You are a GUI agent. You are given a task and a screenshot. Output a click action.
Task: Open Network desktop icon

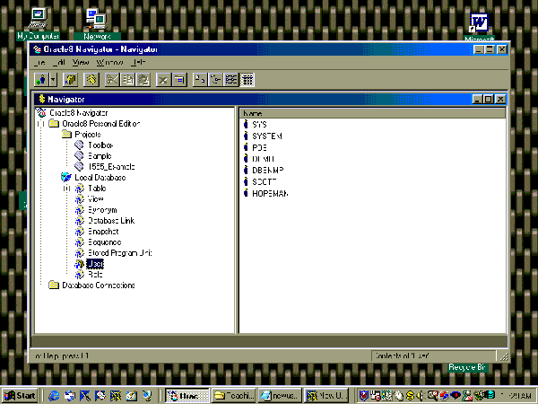tap(97, 23)
